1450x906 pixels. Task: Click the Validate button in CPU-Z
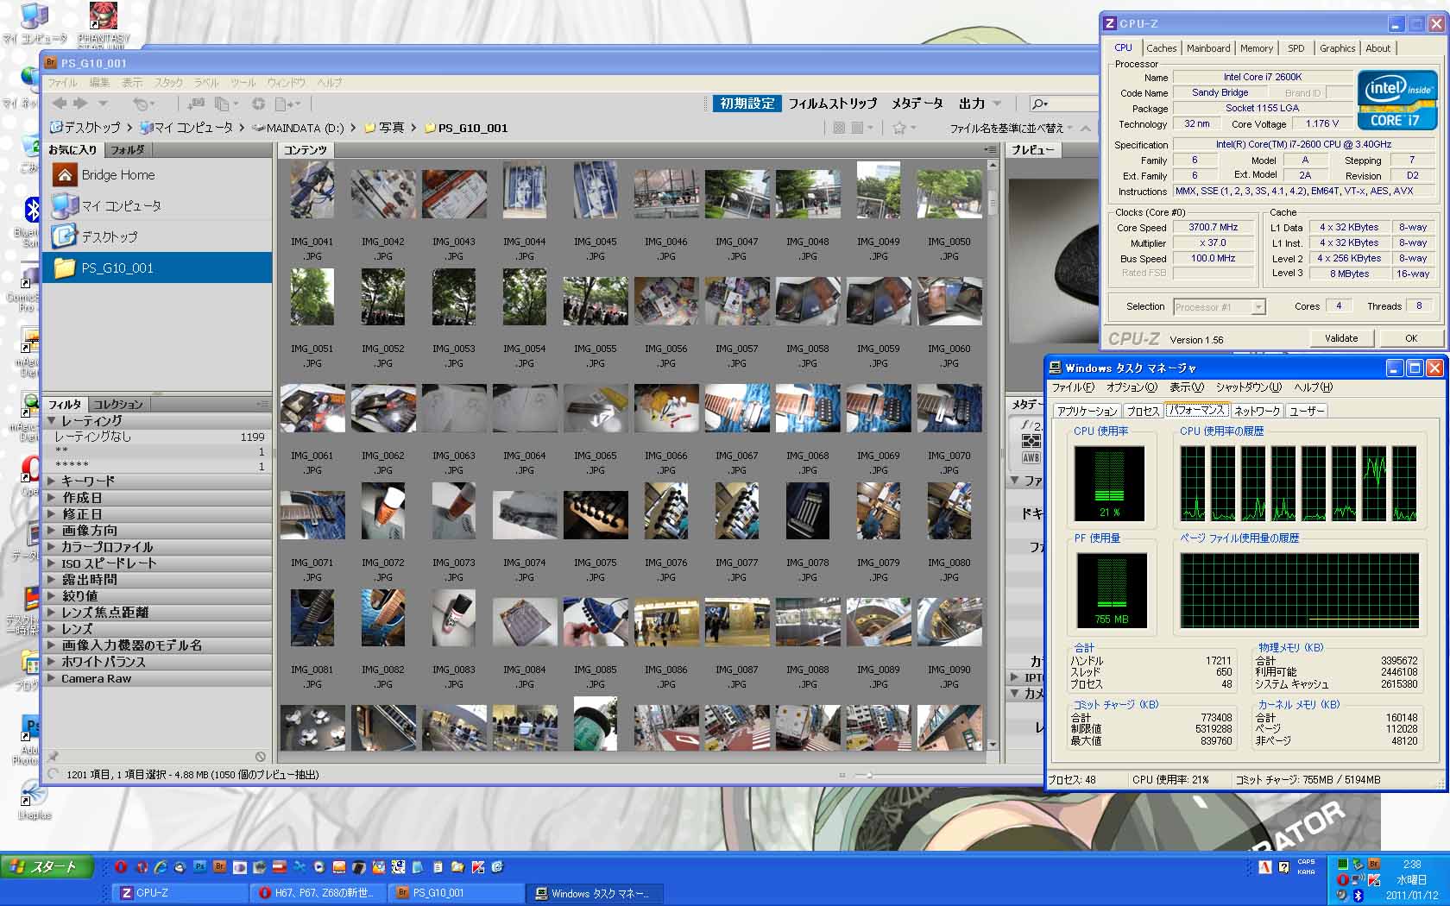pyautogui.click(x=1341, y=338)
